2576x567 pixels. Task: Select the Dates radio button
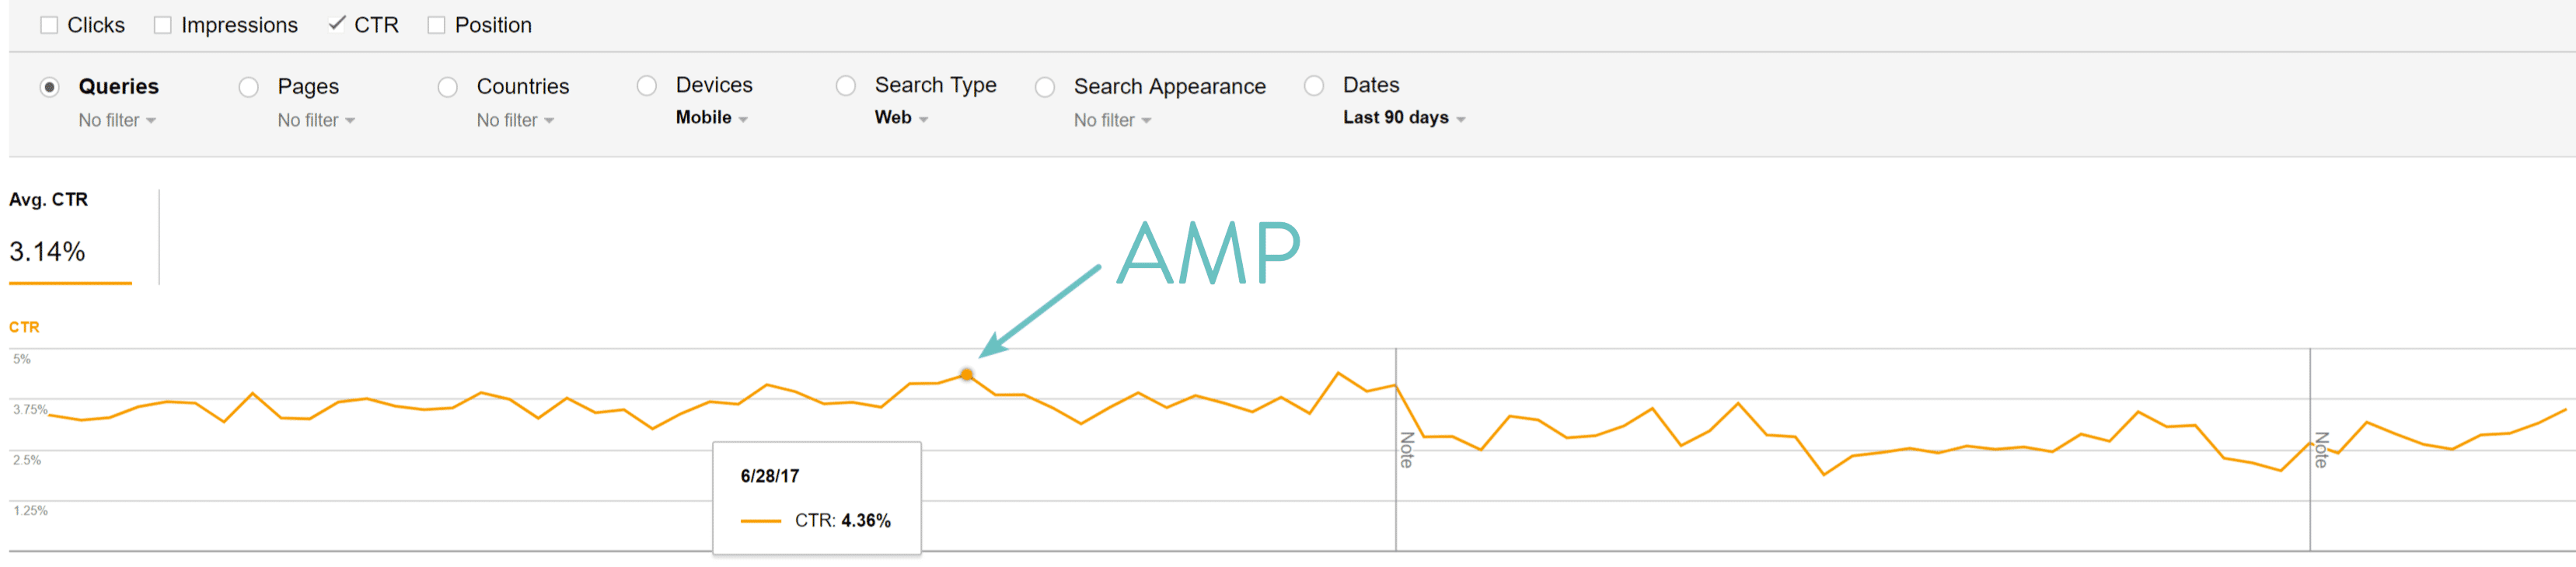pos(1314,87)
